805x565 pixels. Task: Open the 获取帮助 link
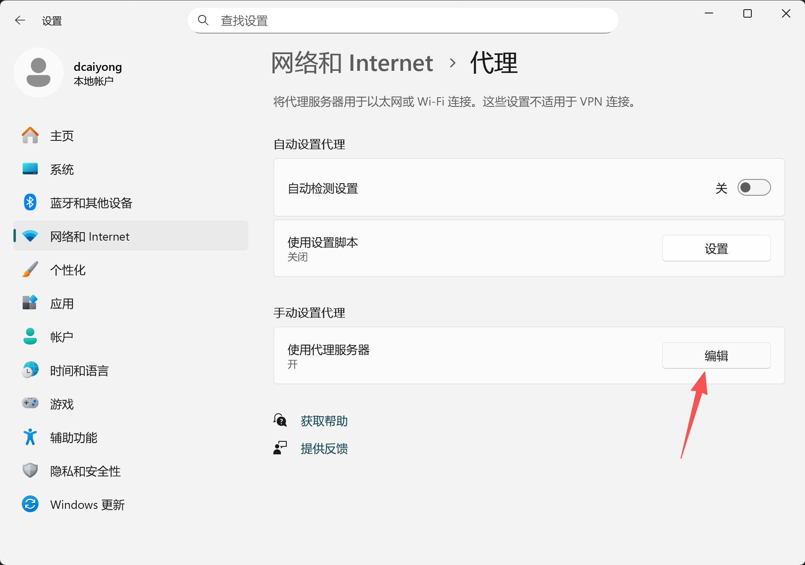point(324,421)
